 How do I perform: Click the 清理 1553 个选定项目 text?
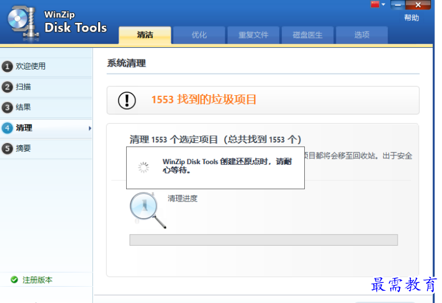point(215,140)
